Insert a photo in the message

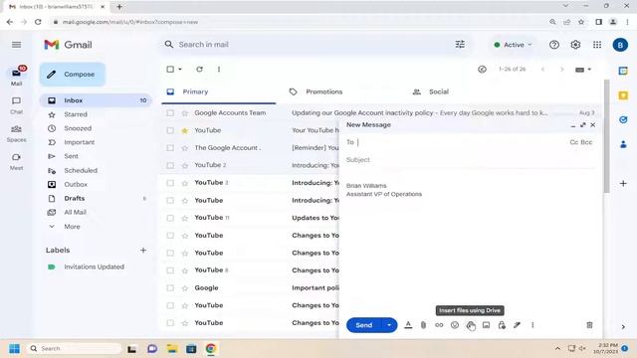(486, 325)
